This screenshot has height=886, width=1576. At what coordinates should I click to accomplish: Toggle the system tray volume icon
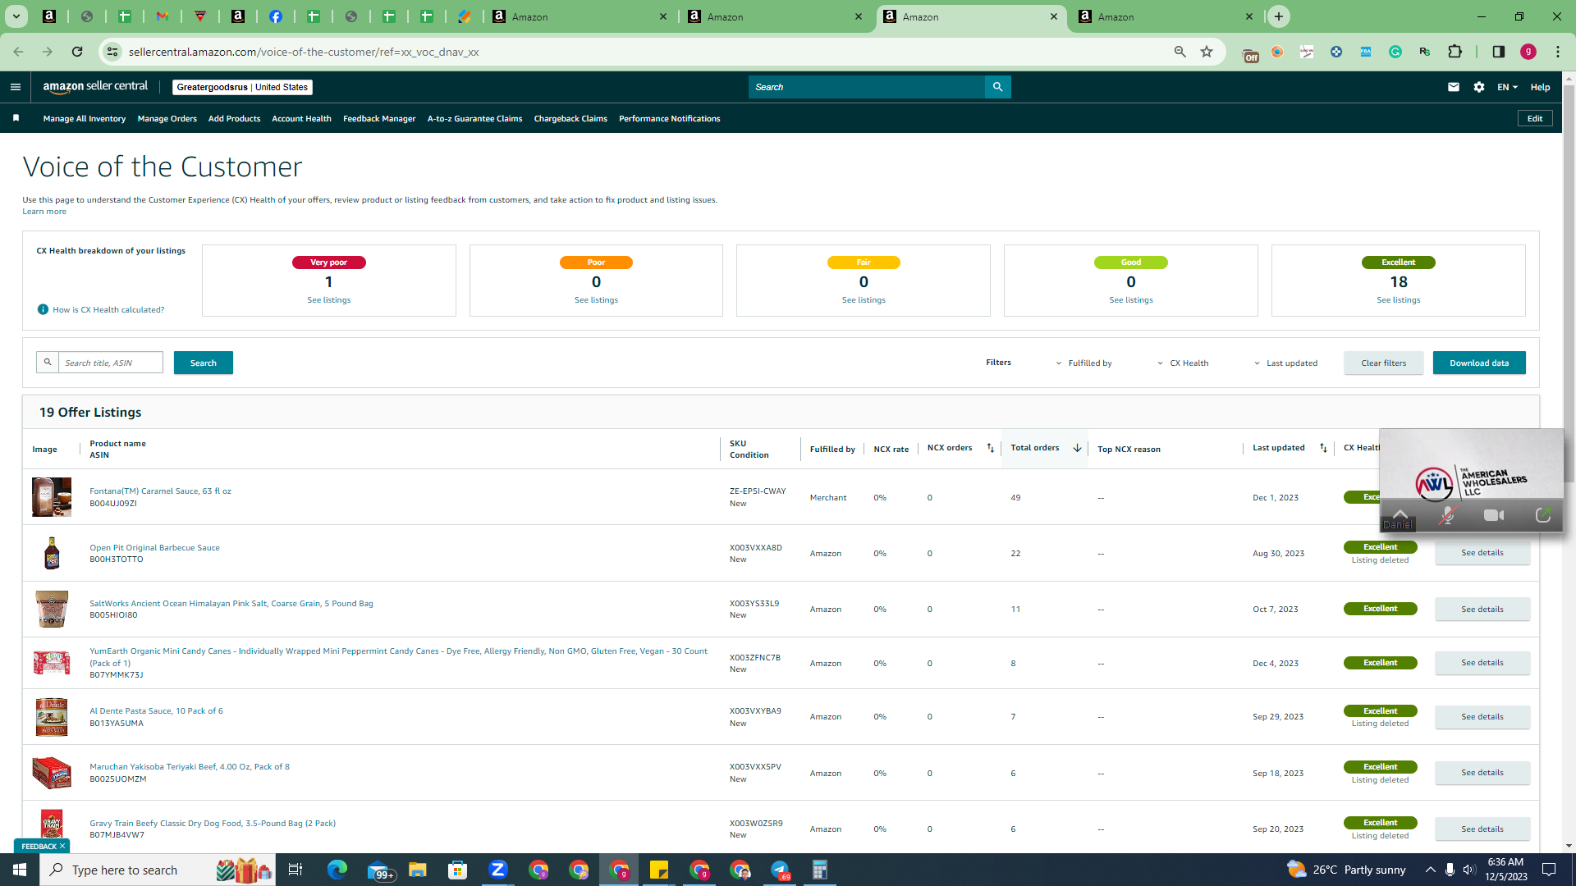[x=1469, y=870]
